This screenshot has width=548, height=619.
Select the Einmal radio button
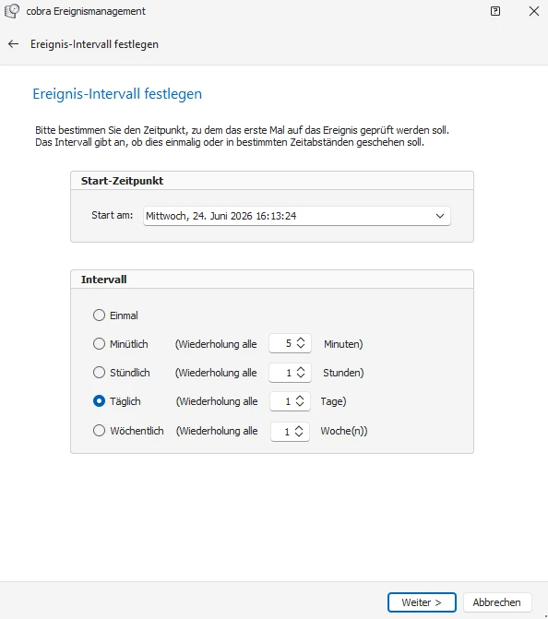(99, 315)
